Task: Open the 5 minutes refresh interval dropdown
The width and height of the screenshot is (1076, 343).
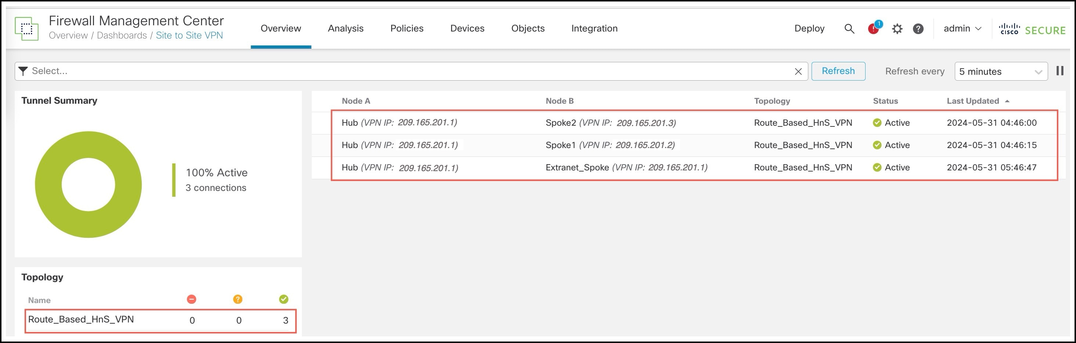Action: coord(1001,71)
